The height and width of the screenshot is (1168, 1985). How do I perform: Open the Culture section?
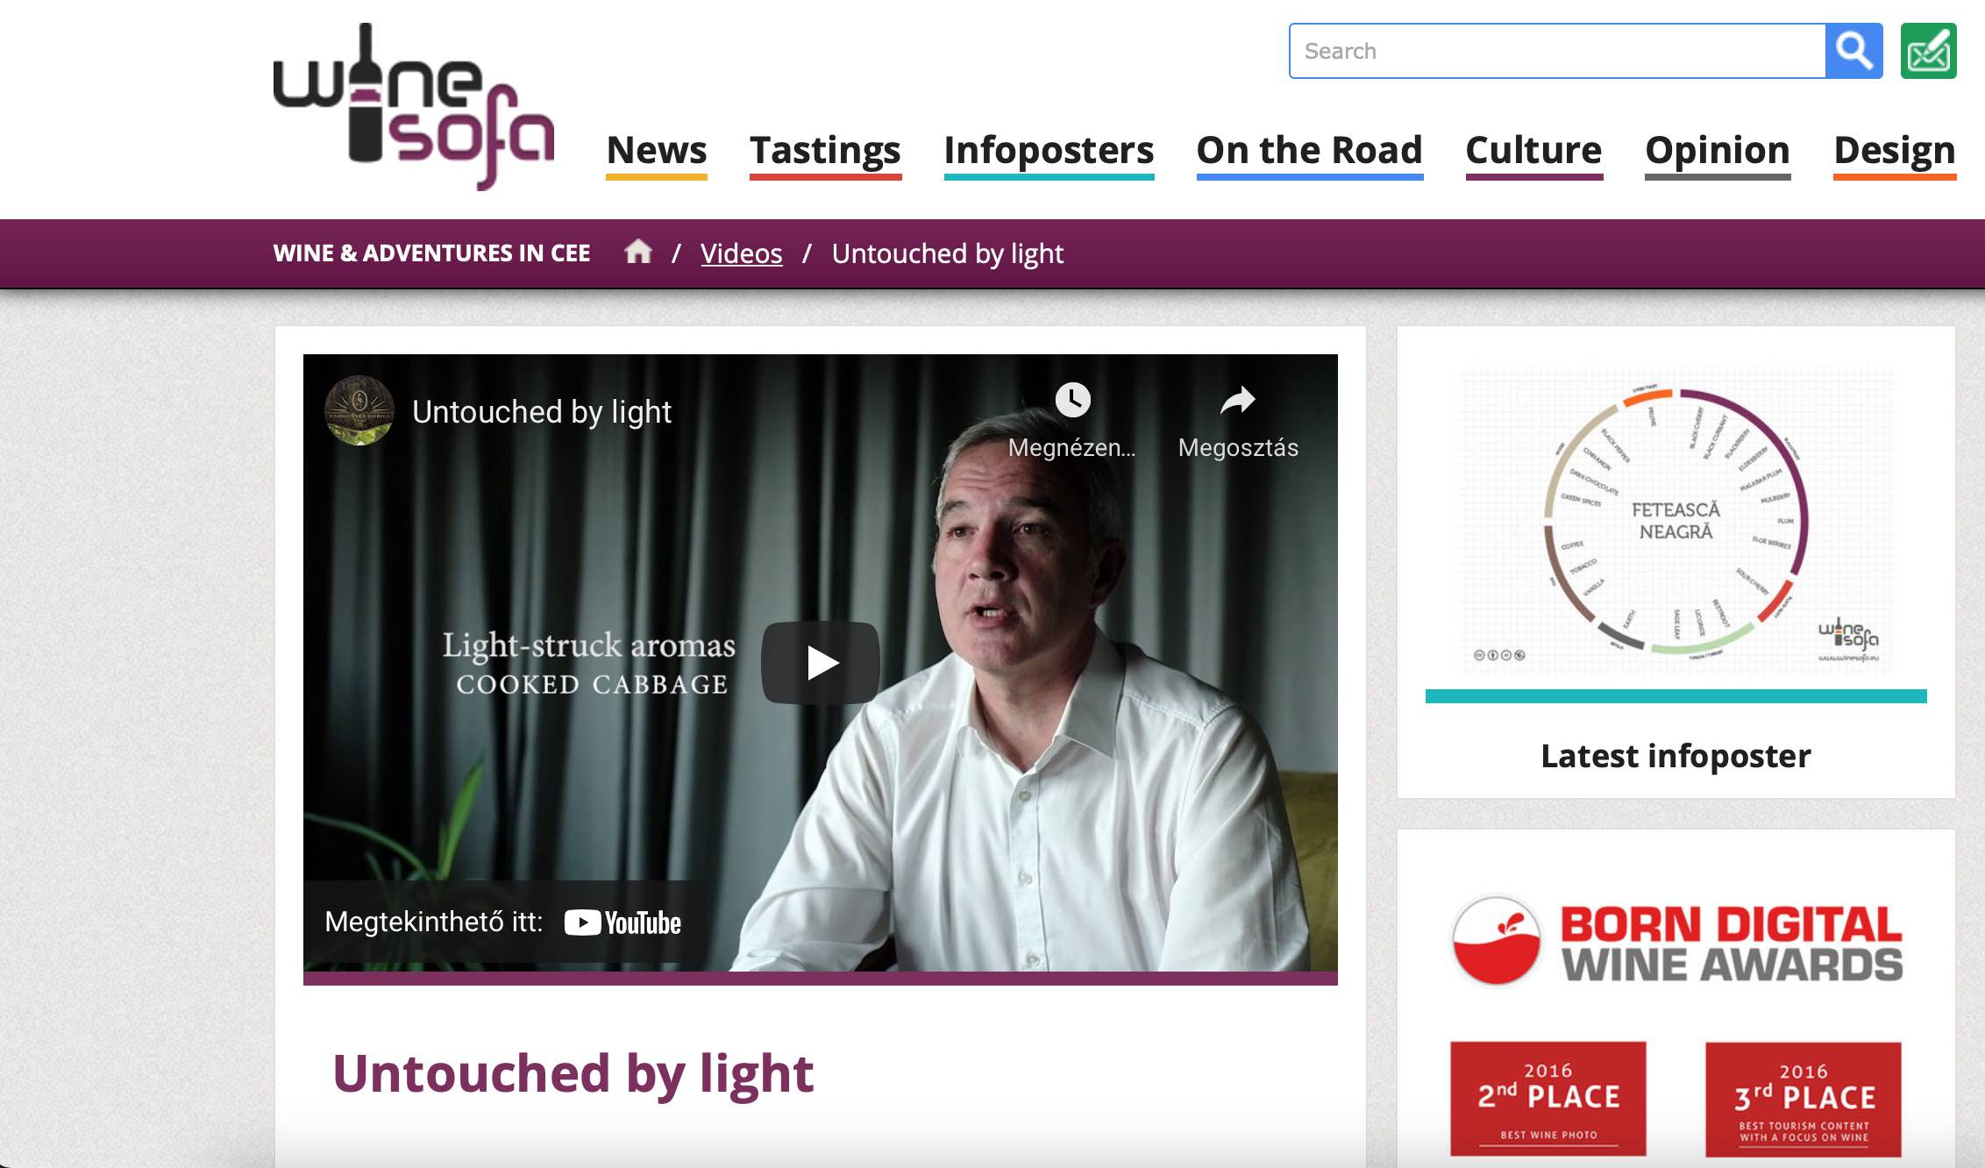coord(1534,151)
